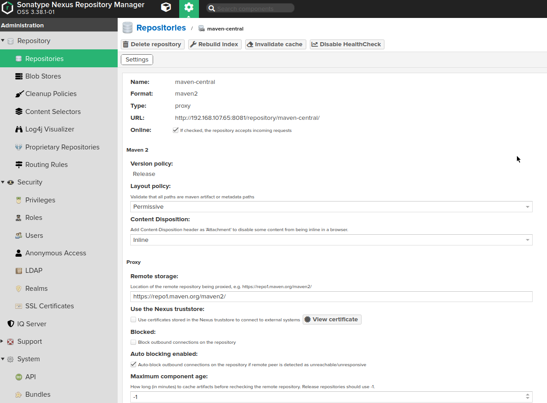Click the Anonymous Access person icon
This screenshot has height=403, width=547.
[x=19, y=253]
